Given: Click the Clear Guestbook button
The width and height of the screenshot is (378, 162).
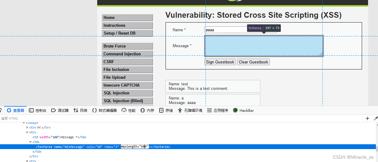Looking at the screenshot, I should (x=253, y=62).
